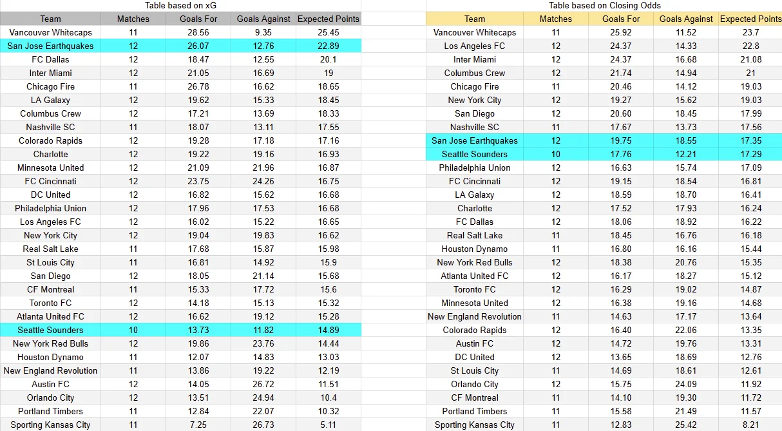The image size is (782, 431).
Task: Click the 17.35 Expected Points value
Action: point(750,140)
